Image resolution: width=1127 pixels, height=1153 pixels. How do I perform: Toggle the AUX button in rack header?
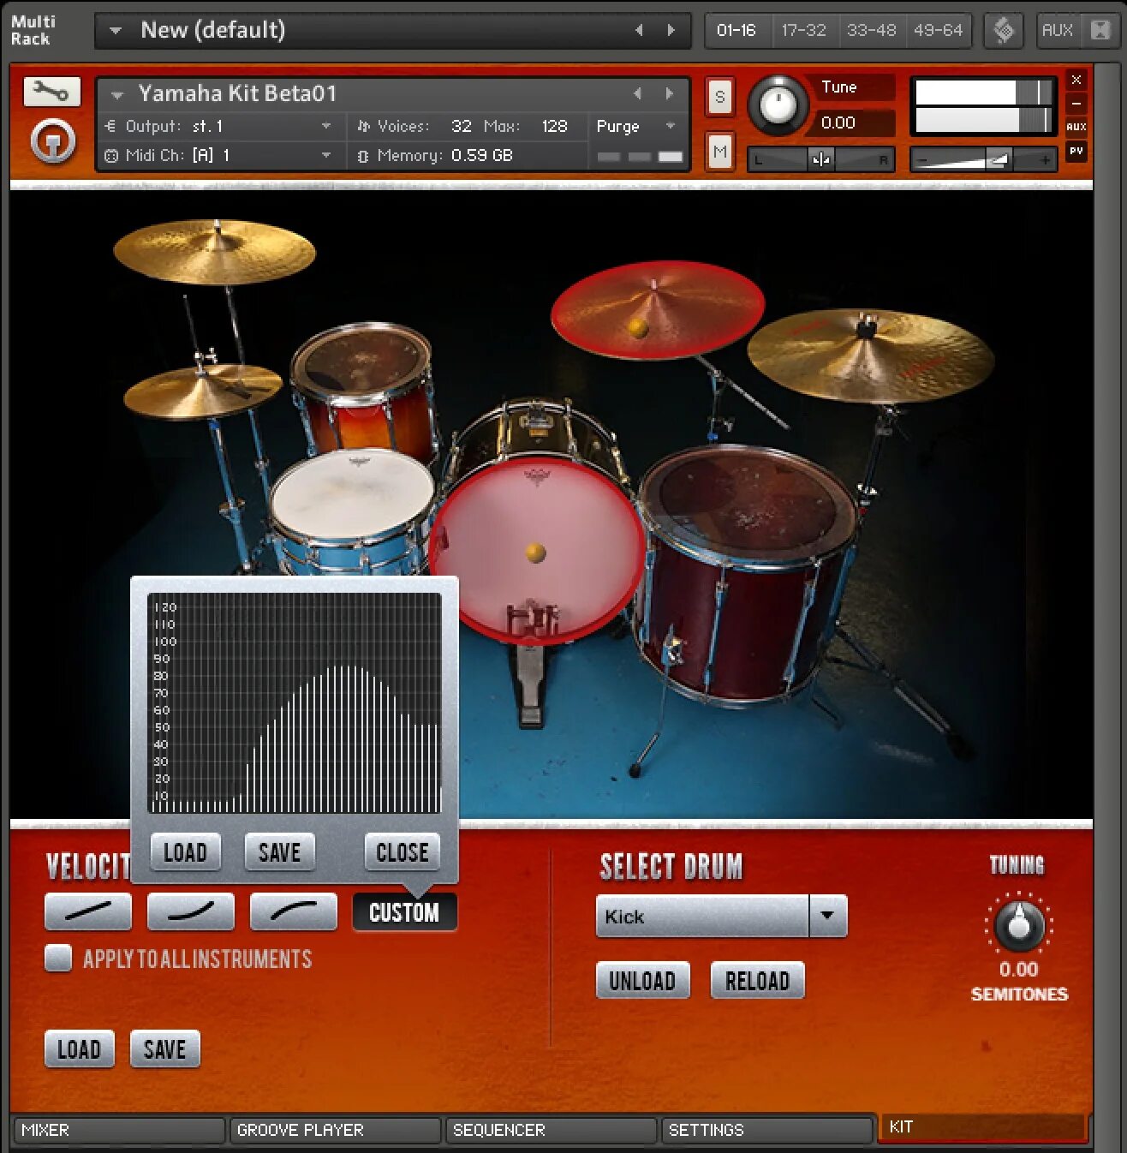(x=1058, y=30)
